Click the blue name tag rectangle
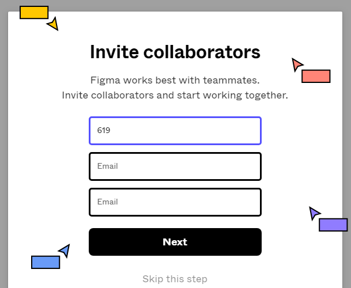The image size is (351, 288). 46,262
